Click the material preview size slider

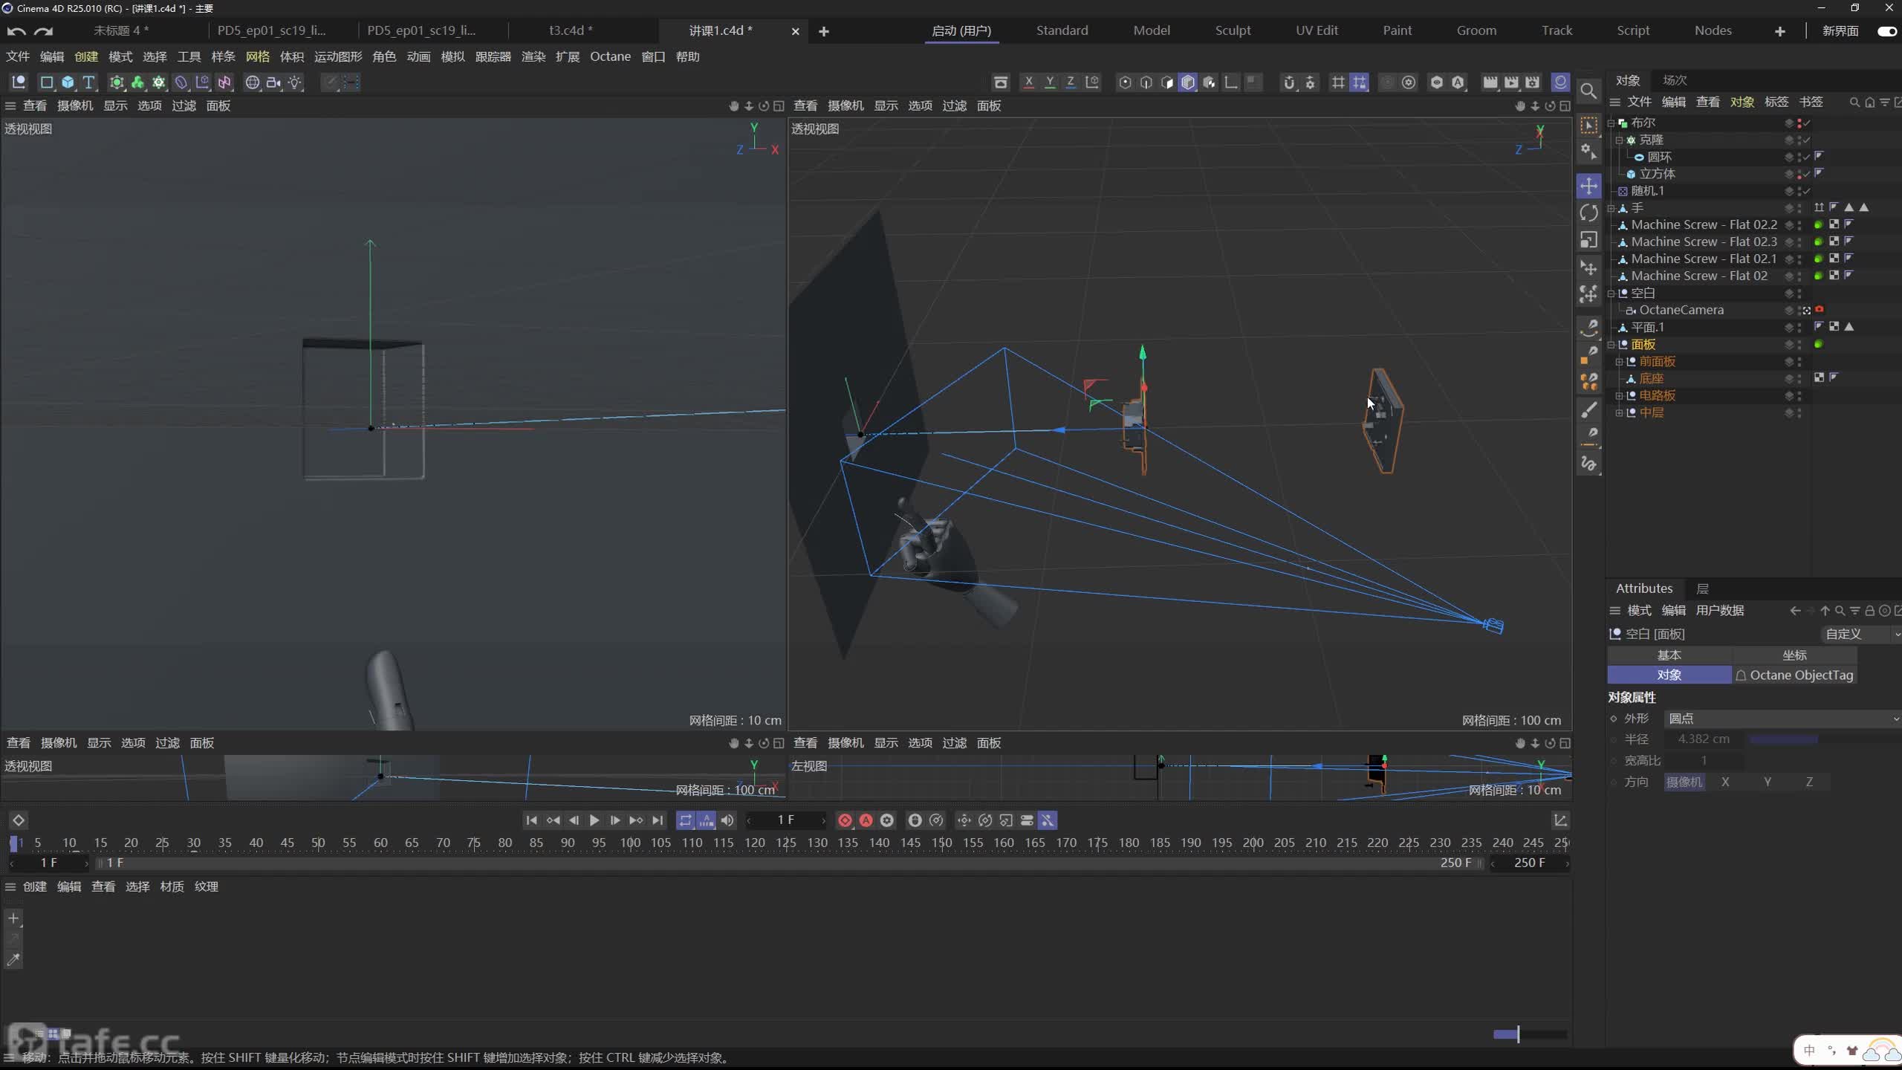pyautogui.click(x=1531, y=1034)
